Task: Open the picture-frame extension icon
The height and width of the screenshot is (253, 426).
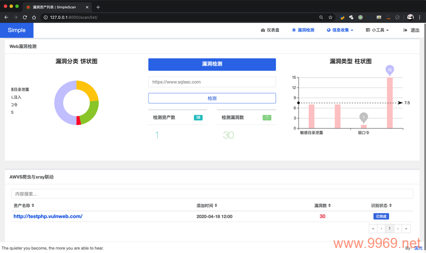Action: [x=379, y=17]
